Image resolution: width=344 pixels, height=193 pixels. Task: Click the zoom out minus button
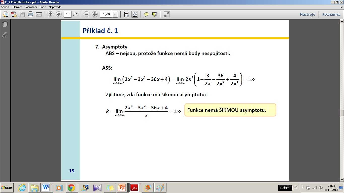coord(87,14)
